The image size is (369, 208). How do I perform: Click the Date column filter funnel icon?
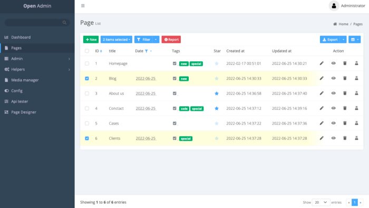[x=147, y=51]
